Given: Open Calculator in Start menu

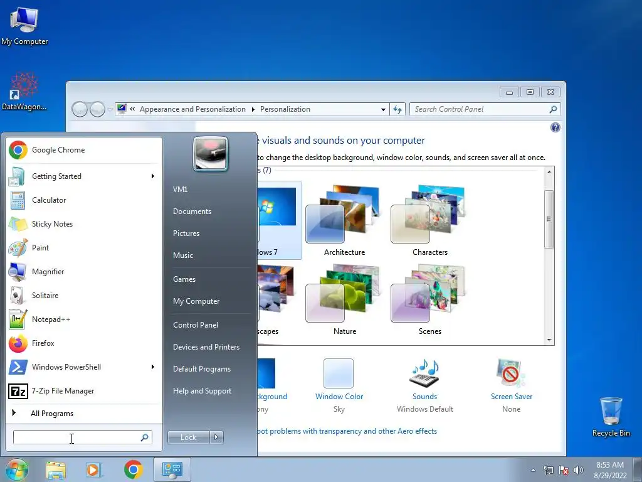Looking at the screenshot, I should [x=84, y=200].
